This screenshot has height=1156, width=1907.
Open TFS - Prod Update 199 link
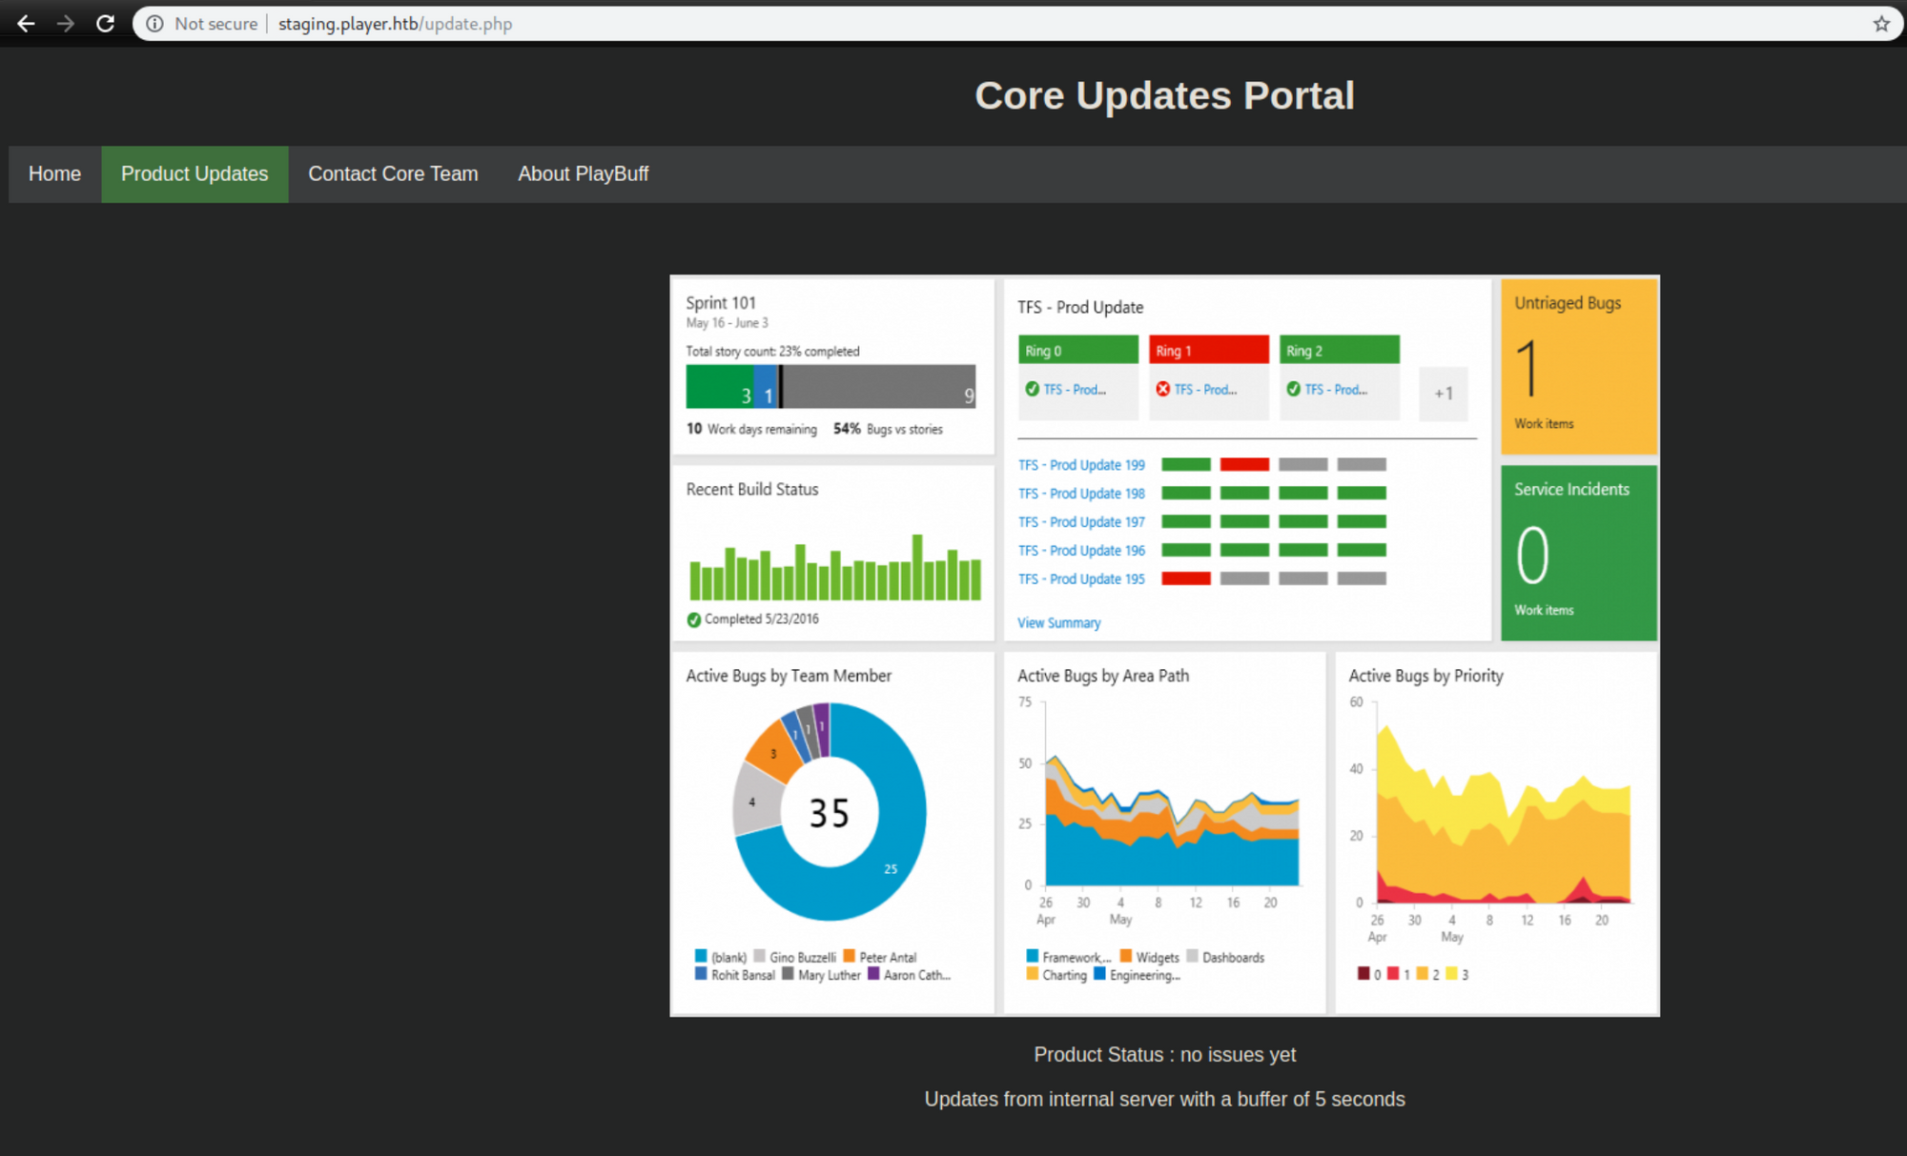1080,465
